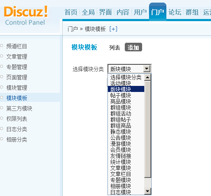Select 帖子模块 from the dropdown list

point(121,95)
